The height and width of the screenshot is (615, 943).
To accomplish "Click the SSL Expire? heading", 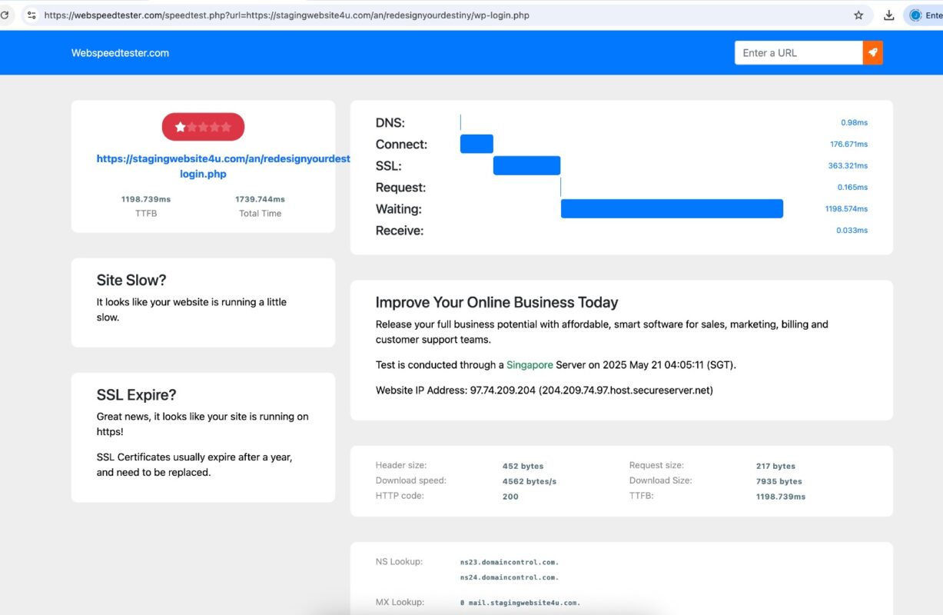I will point(136,395).
